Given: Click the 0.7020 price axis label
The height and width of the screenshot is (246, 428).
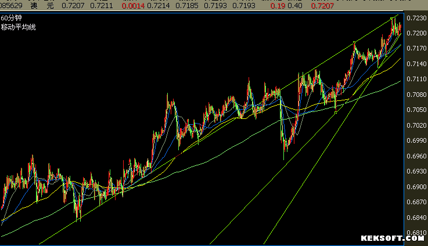Looking at the screenshot, I should tap(416, 125).
